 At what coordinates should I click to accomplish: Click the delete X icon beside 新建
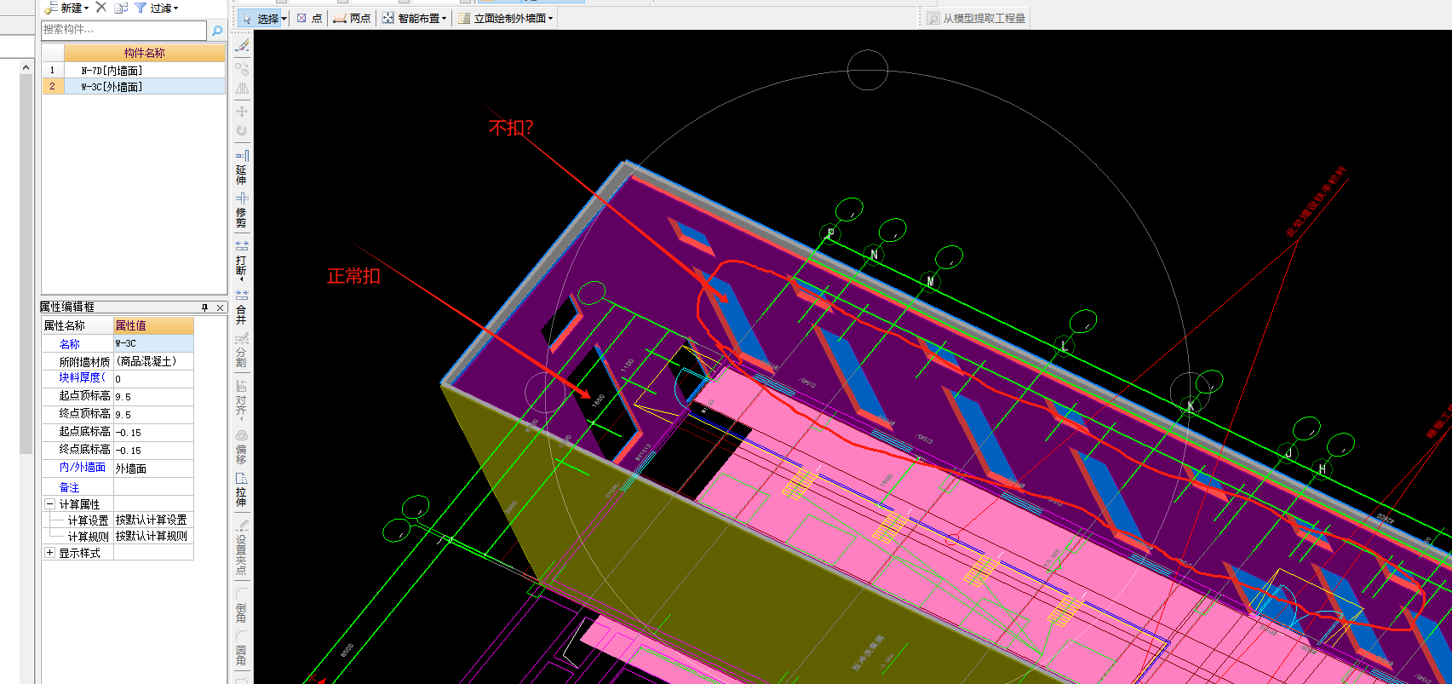(100, 8)
